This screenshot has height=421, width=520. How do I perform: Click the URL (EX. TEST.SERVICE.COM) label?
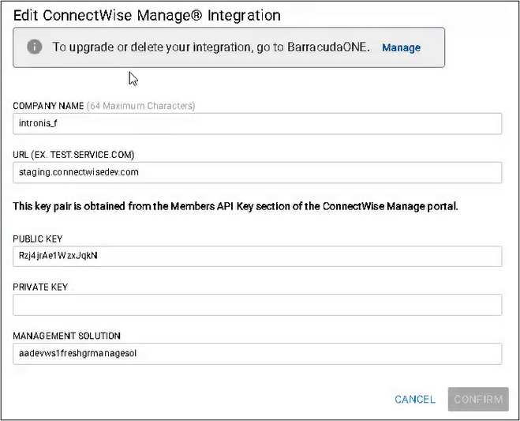pos(69,155)
